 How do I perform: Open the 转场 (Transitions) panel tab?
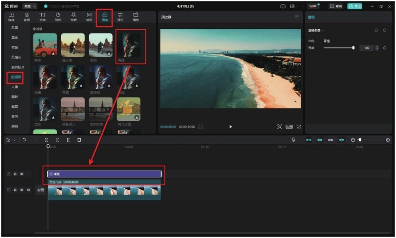click(89, 17)
